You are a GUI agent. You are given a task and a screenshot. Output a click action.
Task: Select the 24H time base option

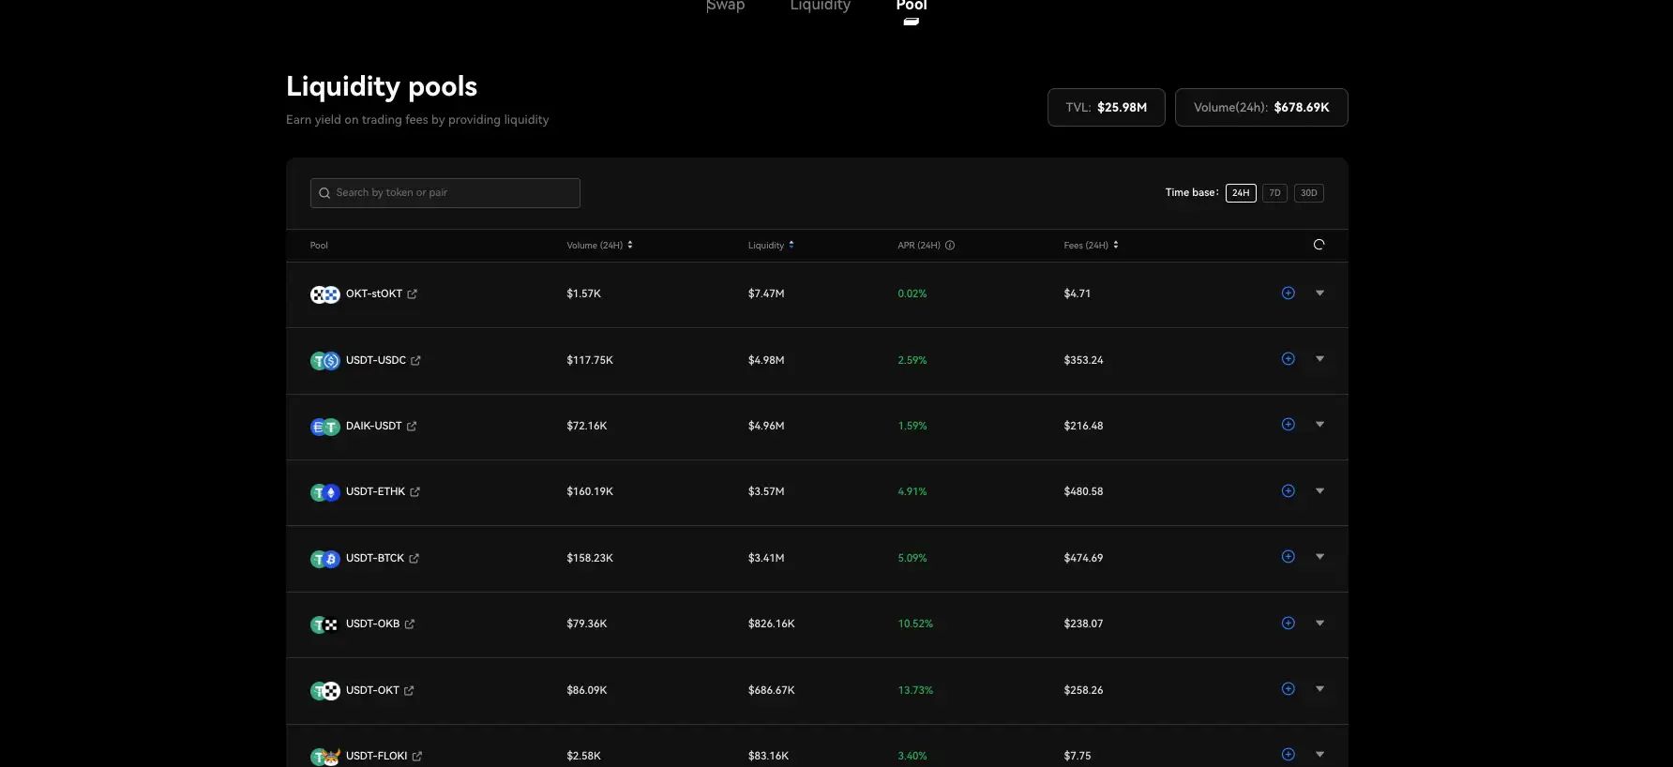[1240, 193]
